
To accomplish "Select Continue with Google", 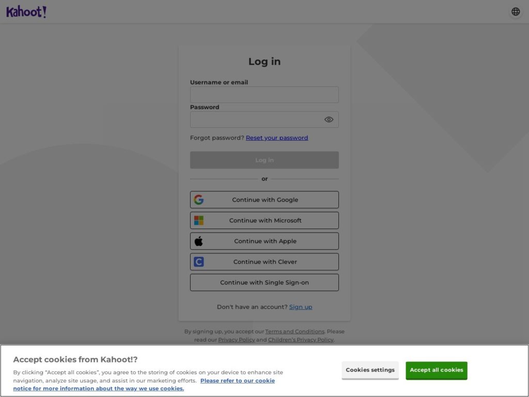I will coord(264,200).
